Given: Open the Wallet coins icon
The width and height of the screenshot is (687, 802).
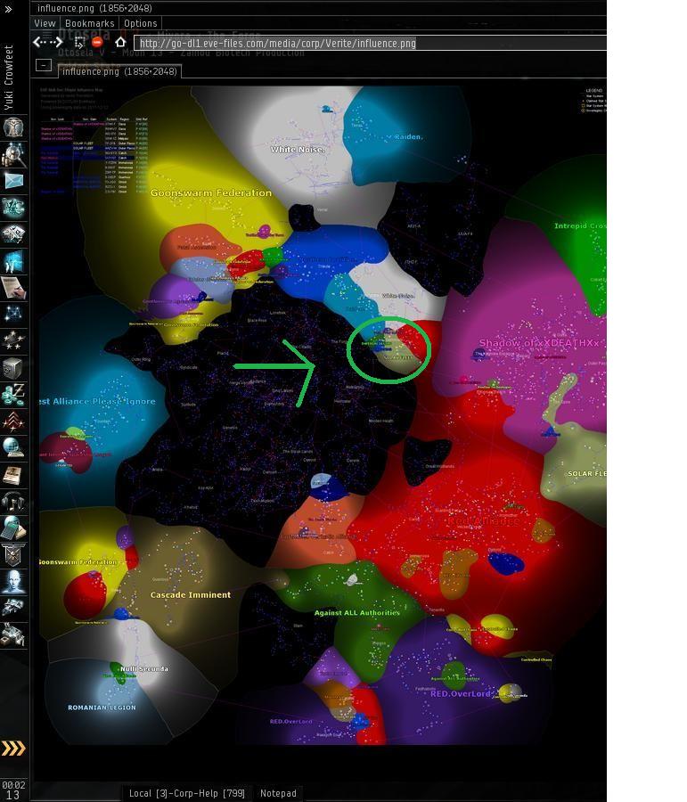Looking at the screenshot, I should (13, 395).
